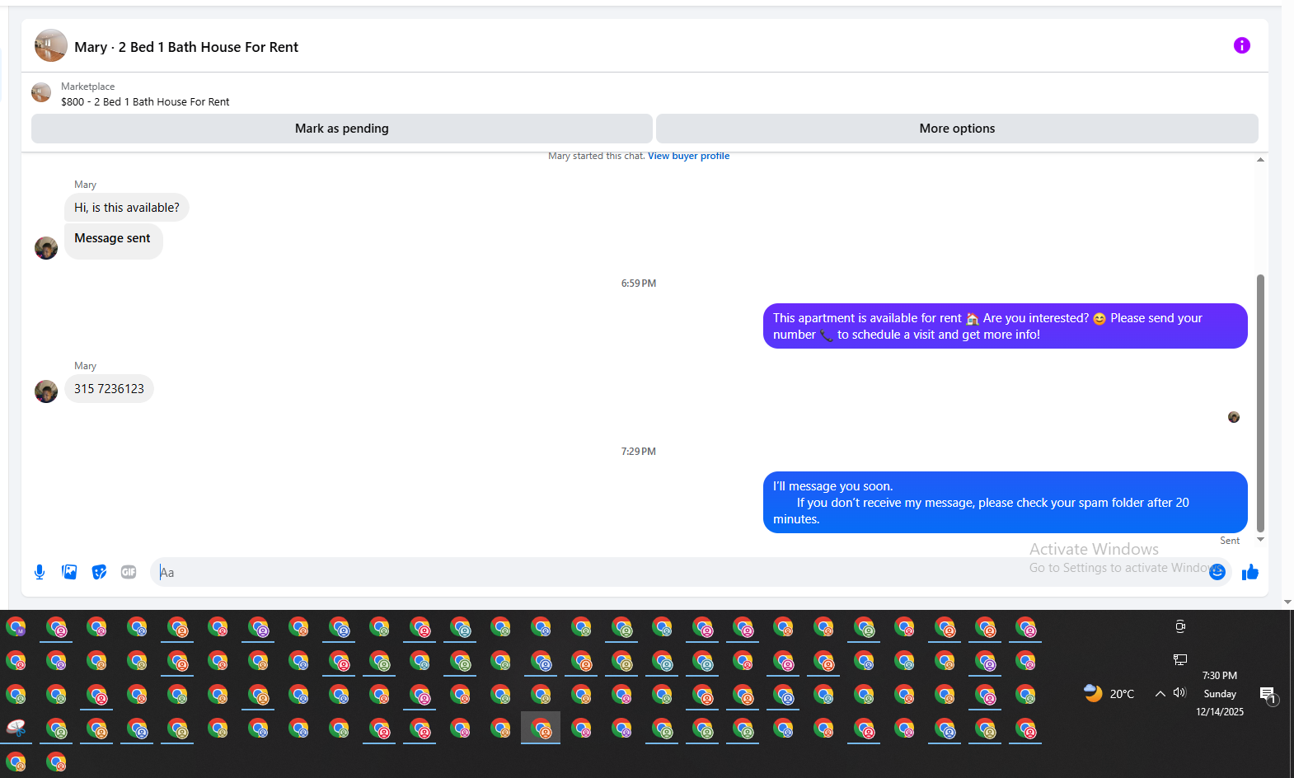Open the Windows notification center
This screenshot has width=1294, height=778.
coord(1268,695)
